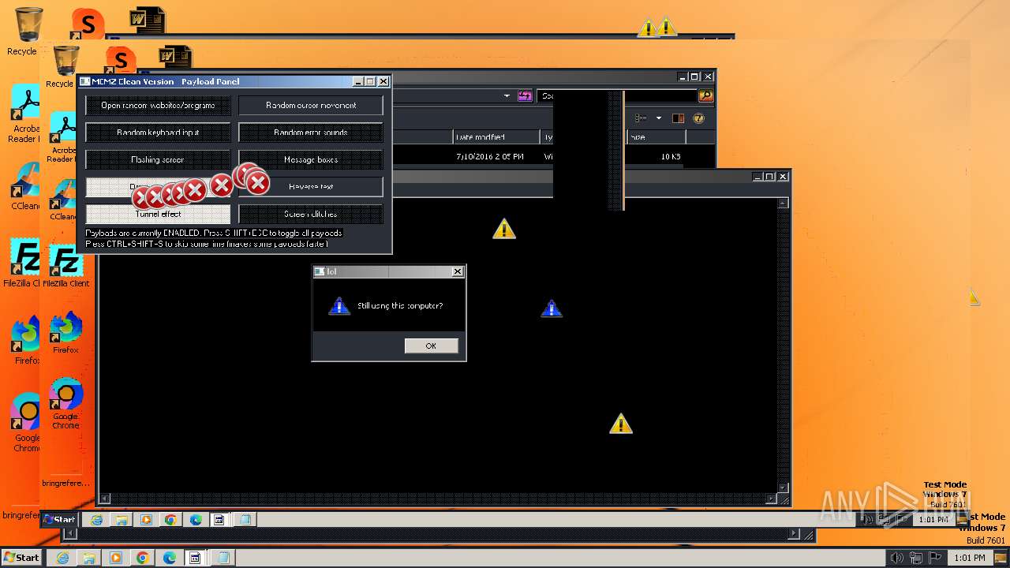Sort by Date modified column header

[x=496, y=137]
